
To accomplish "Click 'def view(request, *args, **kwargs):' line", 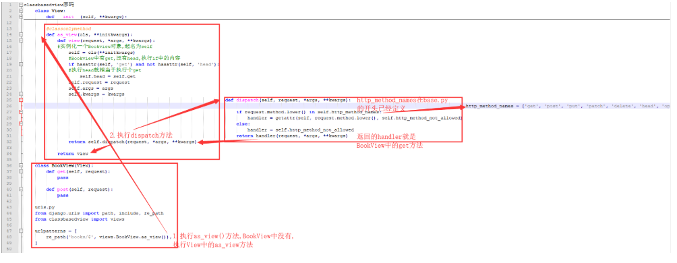I will (107, 40).
